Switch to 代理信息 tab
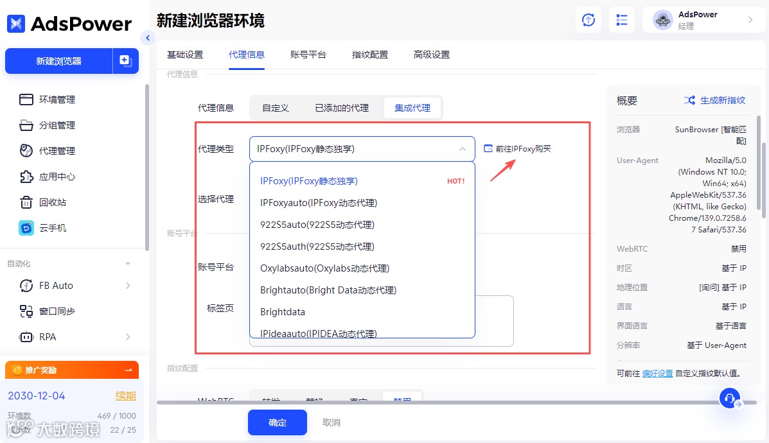This screenshot has height=443, width=769. 247,55
